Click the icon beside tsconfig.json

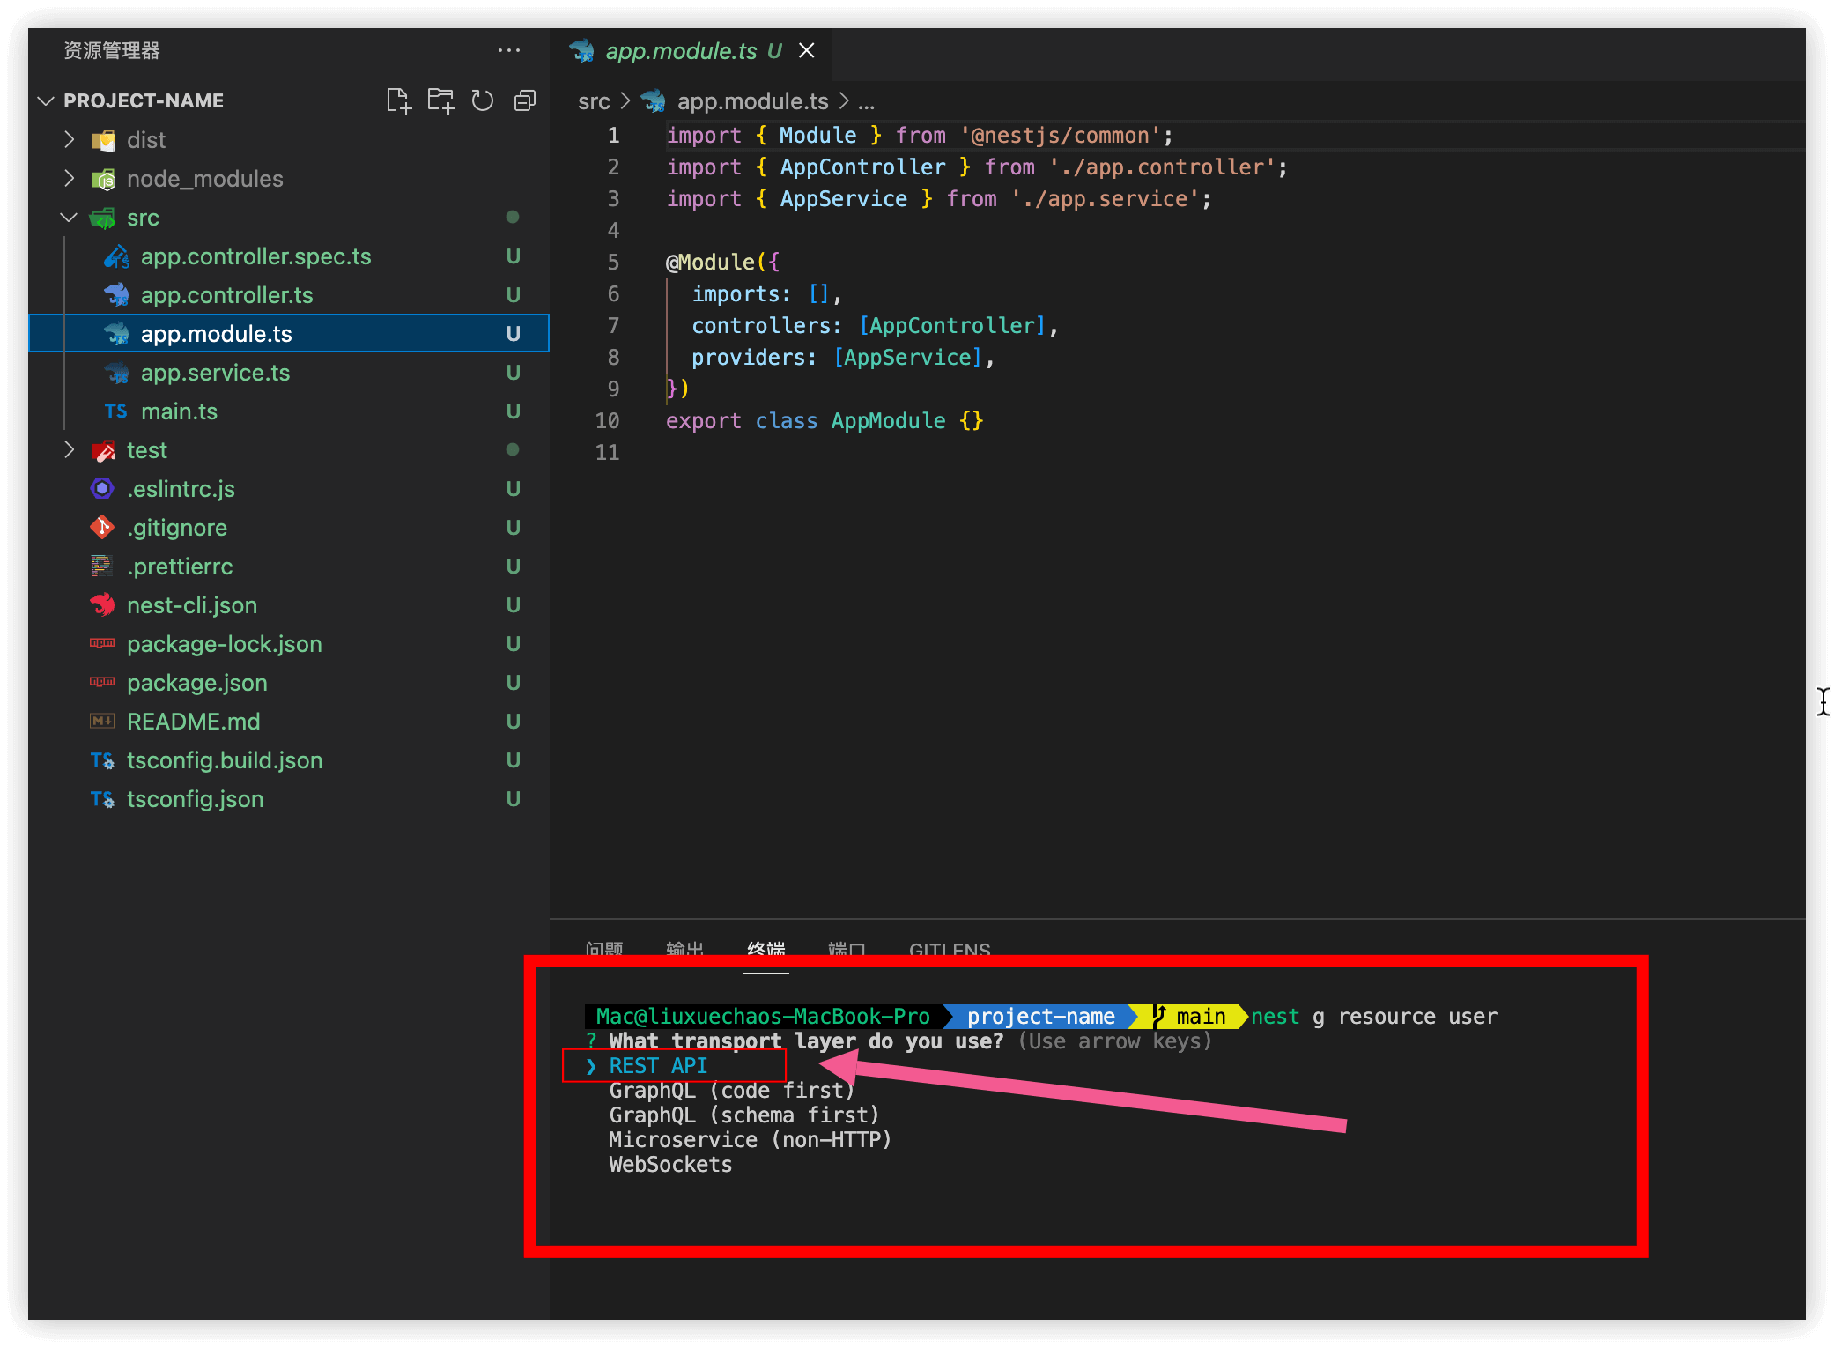102,799
